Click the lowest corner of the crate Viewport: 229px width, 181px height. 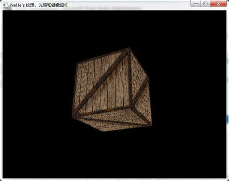pos(102,131)
